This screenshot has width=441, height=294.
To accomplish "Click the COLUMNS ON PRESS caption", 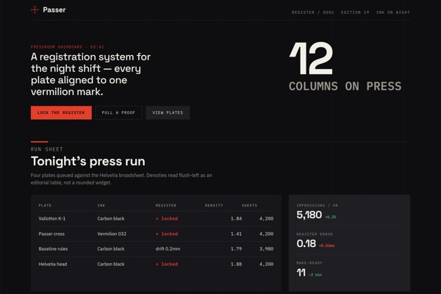I will 345,86.
